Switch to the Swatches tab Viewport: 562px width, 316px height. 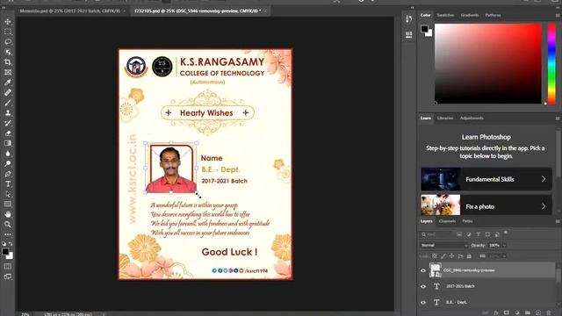click(445, 15)
